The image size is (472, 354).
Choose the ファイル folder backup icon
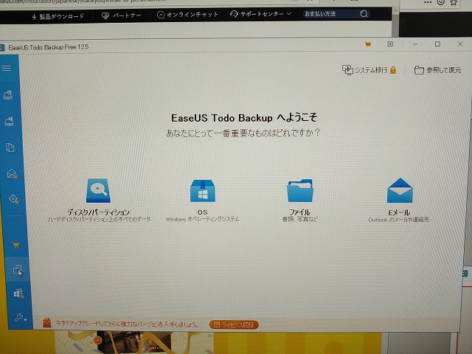[300, 190]
